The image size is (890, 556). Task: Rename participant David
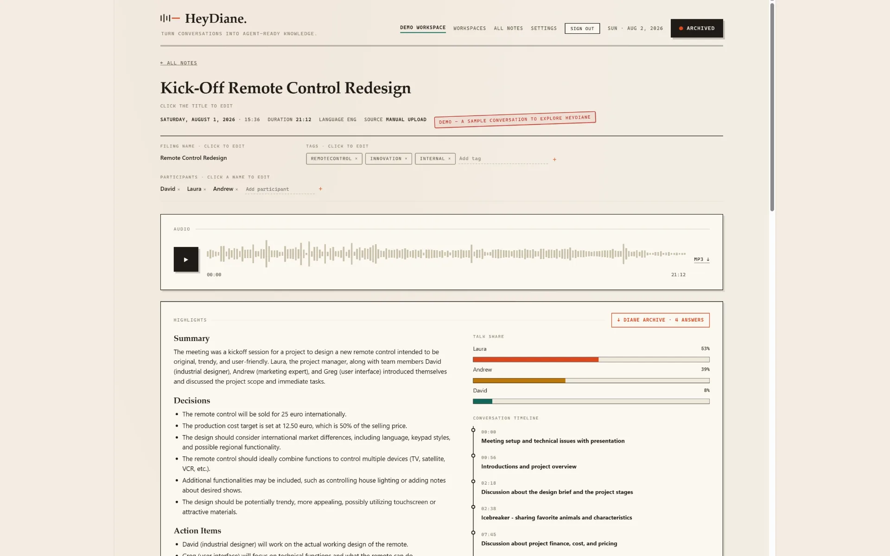point(168,189)
